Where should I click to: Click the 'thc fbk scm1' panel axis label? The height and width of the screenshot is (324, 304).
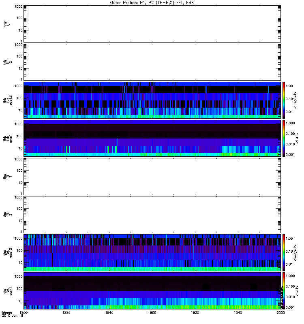click(8, 291)
